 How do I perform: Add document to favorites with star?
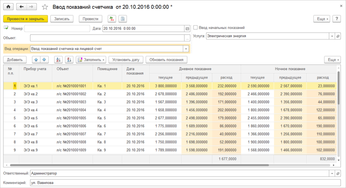click(45, 7)
